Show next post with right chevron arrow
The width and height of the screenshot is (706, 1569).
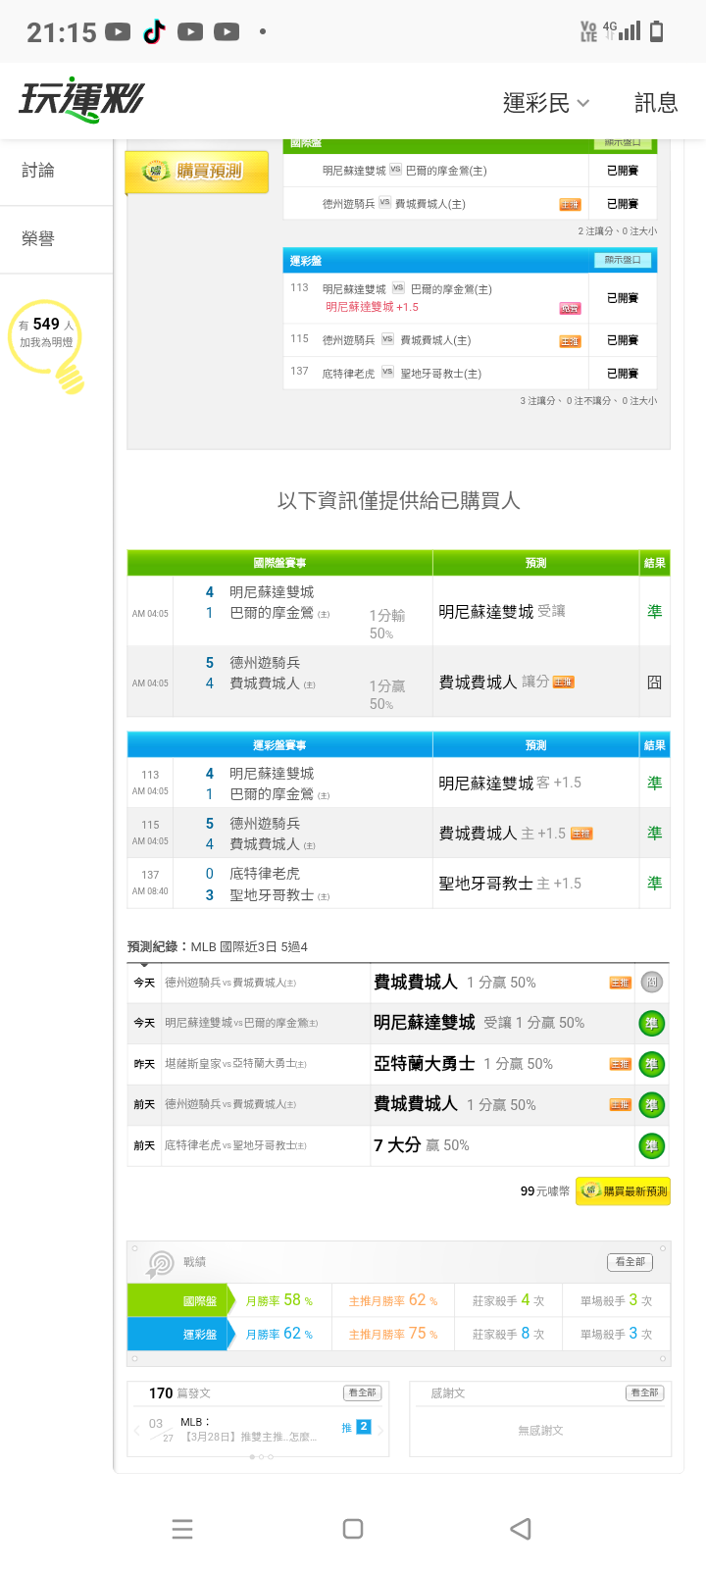coord(380,1430)
